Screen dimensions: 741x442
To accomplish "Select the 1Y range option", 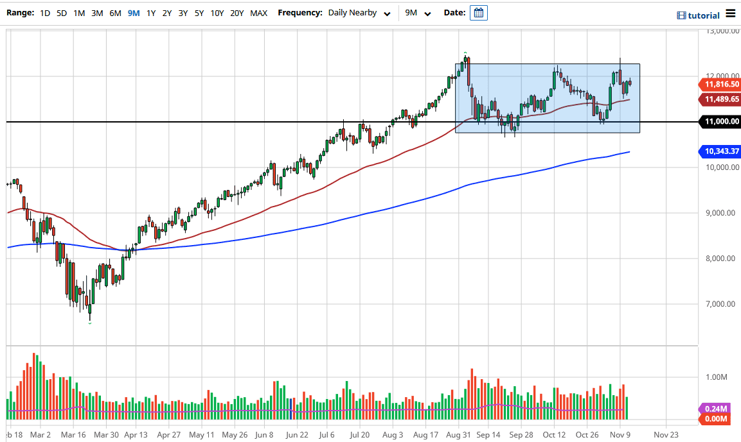I will [150, 13].
